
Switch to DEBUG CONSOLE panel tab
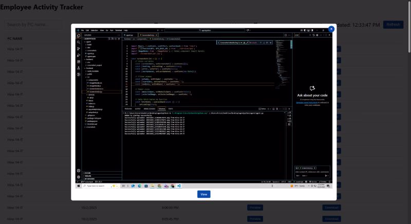coord(150,109)
